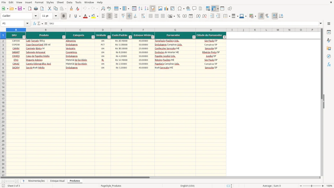This screenshot has width=334, height=188.
Task: Open the Sort dialog icon
Action: click(134, 9)
